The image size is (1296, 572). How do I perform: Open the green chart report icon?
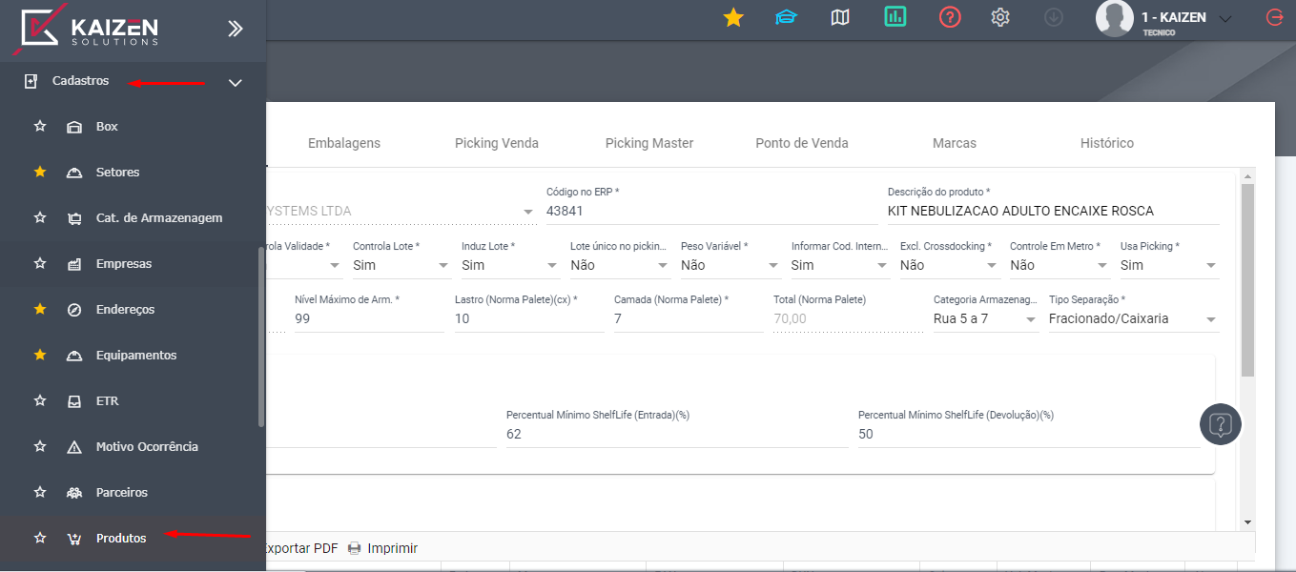[x=895, y=16]
